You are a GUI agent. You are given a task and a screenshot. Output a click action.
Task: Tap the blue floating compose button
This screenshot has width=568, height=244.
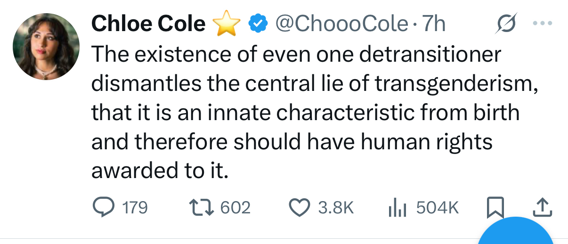coord(517,233)
